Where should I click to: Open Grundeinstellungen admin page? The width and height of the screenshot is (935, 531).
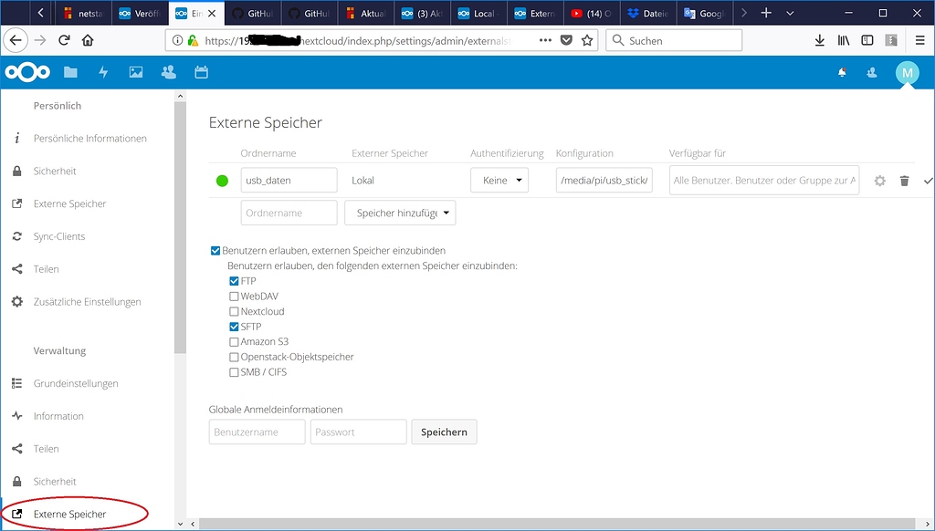coord(76,384)
